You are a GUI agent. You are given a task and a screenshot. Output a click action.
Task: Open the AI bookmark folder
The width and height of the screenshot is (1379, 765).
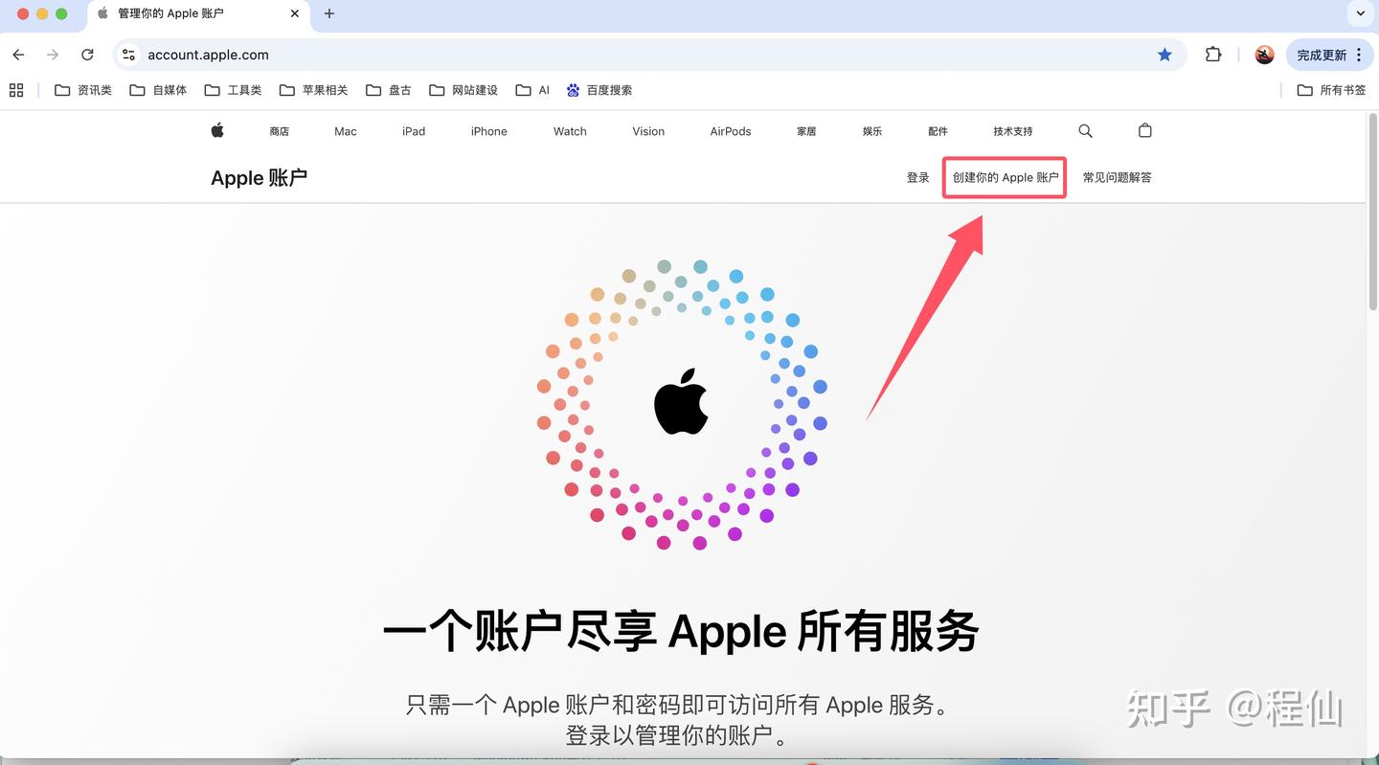point(532,90)
